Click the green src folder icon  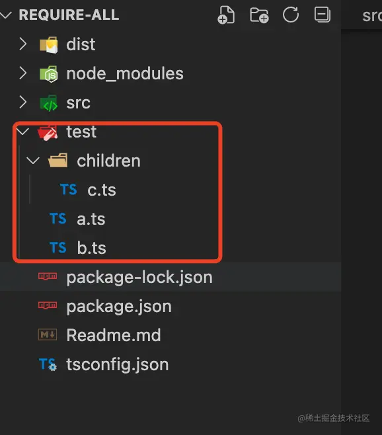(49, 103)
